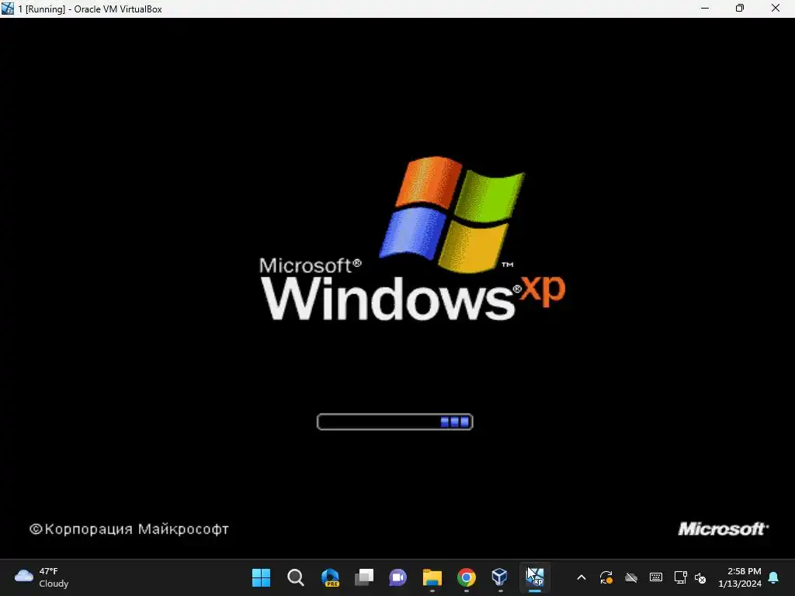Image resolution: width=795 pixels, height=596 pixels.
Task: Click the Windows XP boot progress bar
Action: tap(395, 421)
